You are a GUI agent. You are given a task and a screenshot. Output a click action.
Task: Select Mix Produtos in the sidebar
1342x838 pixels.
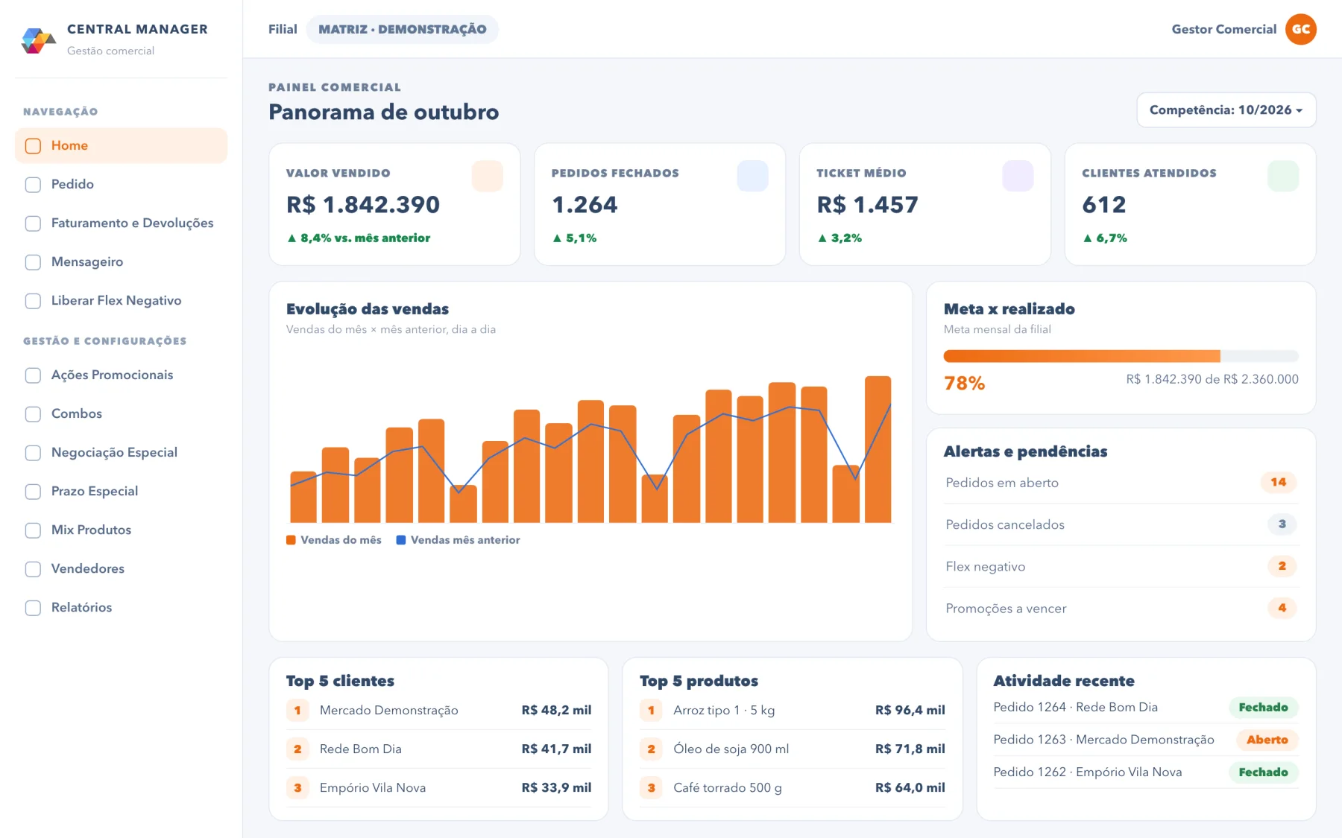click(121, 530)
